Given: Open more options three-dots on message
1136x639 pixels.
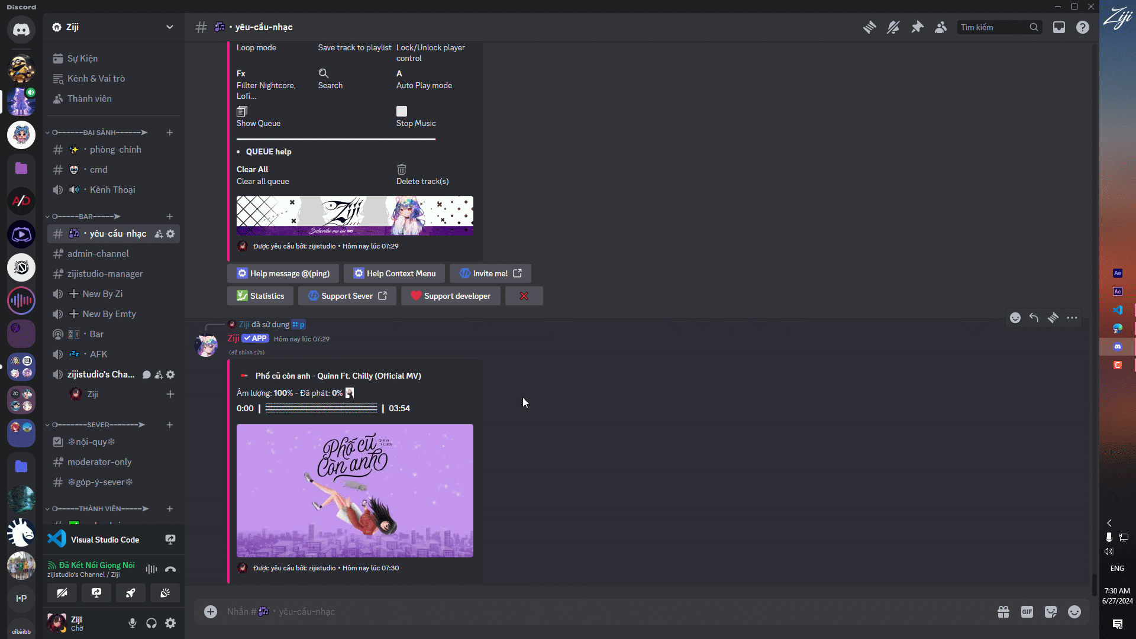Looking at the screenshot, I should click(1072, 318).
